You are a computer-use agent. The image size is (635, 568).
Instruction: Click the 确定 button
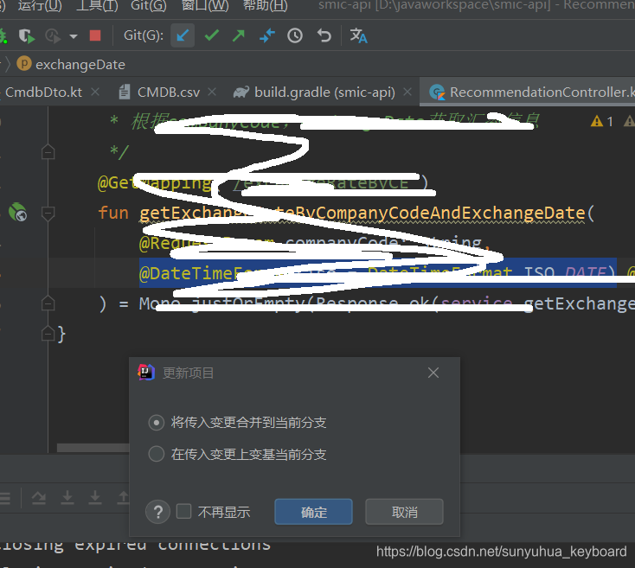(x=313, y=512)
